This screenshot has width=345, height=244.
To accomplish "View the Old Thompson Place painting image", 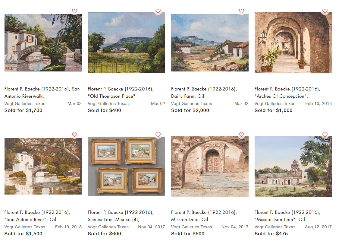I will [x=126, y=43].
